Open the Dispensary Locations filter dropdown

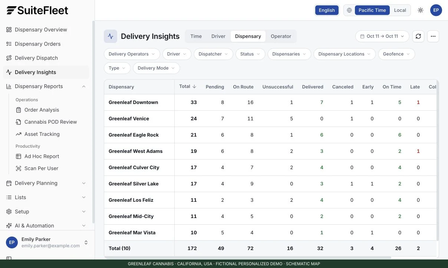(x=345, y=54)
